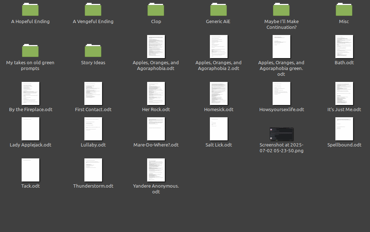Click the 'Mare-Do-Where?.odt' filename label
The width and height of the screenshot is (370, 232).
click(x=156, y=145)
